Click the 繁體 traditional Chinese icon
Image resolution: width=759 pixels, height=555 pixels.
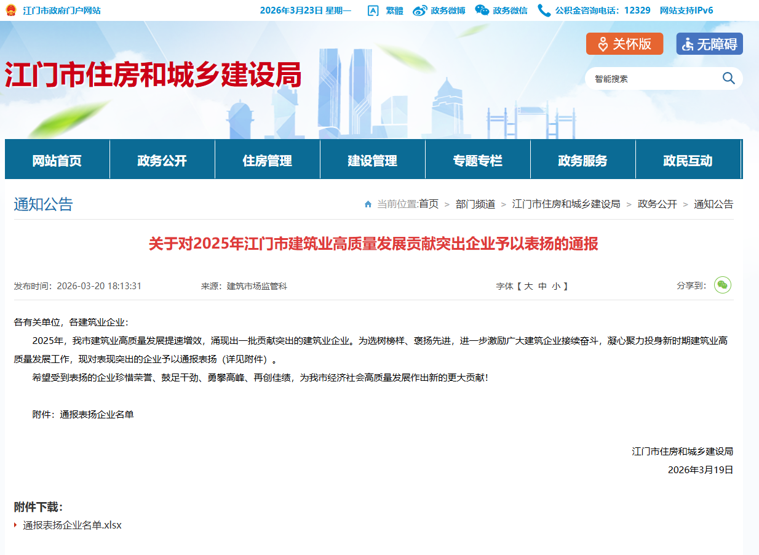pyautogui.click(x=373, y=10)
